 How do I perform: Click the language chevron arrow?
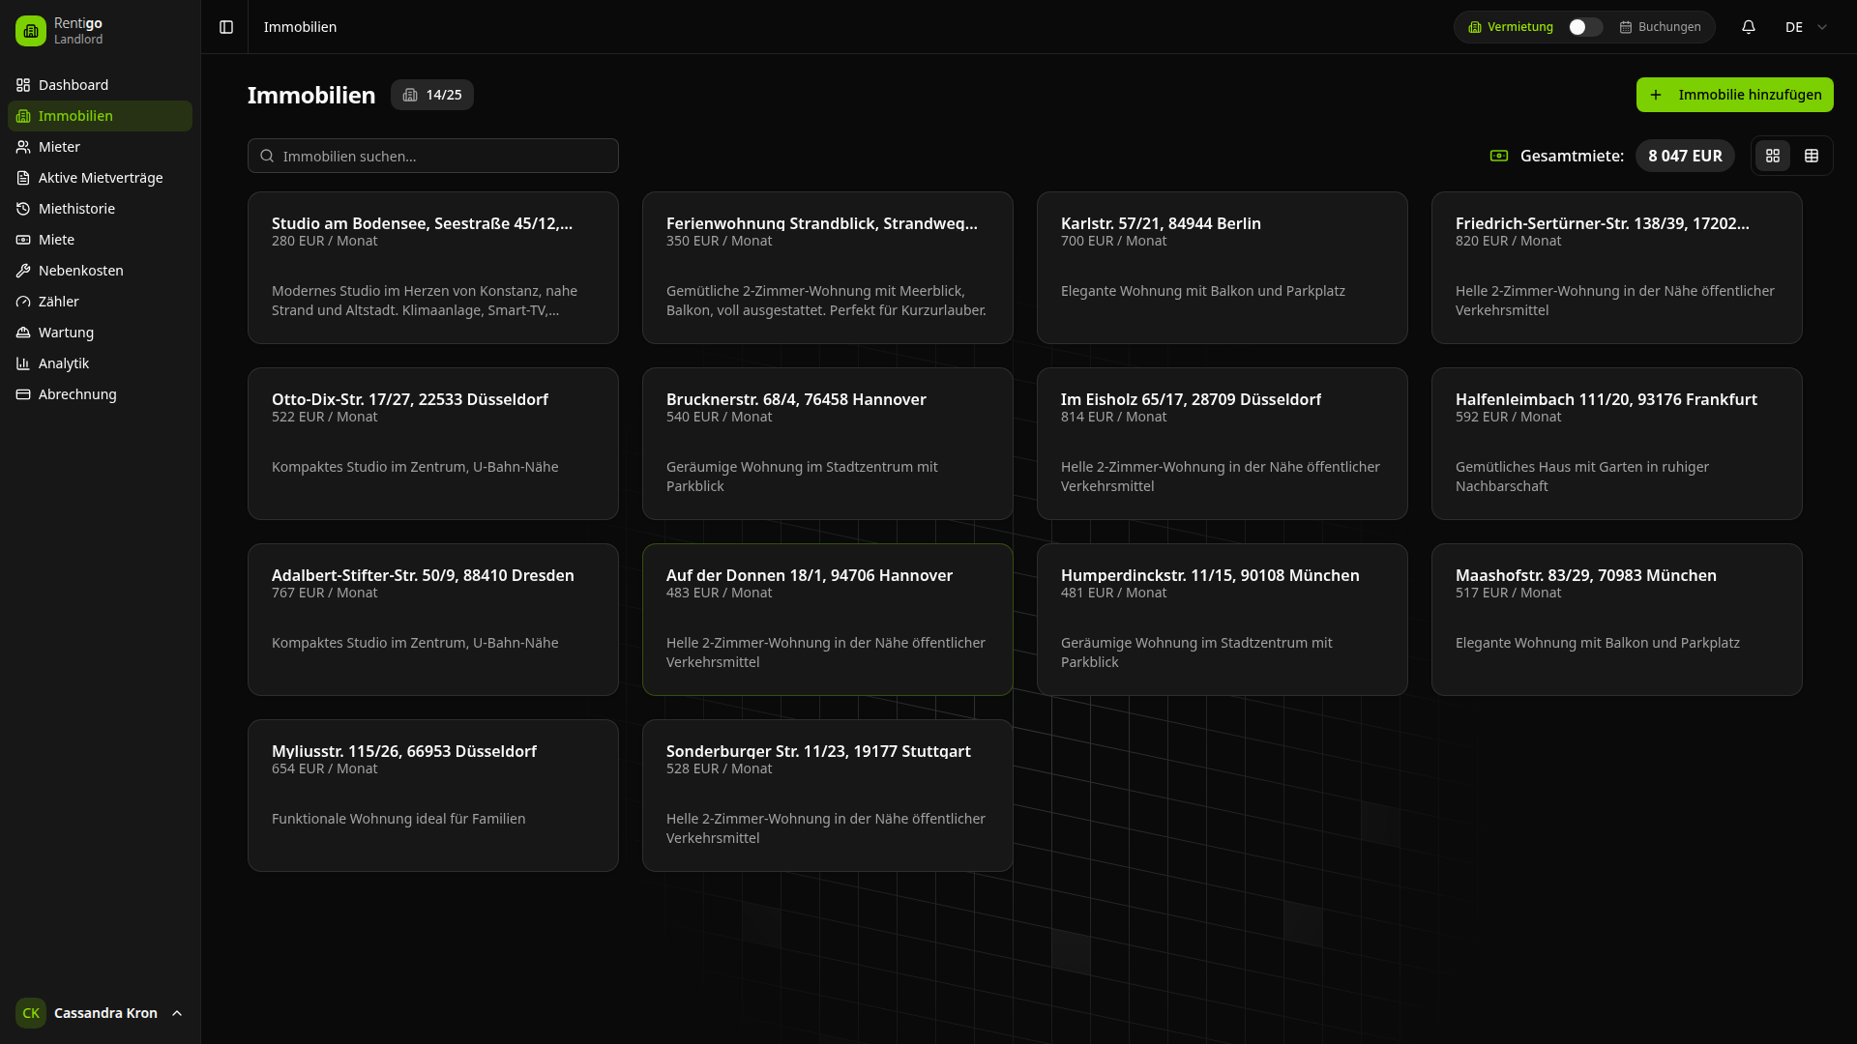[x=1822, y=27]
